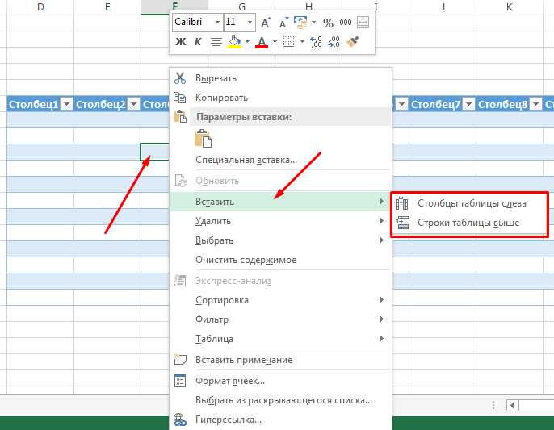Choose Вырезать in context menu
This screenshot has height=430, width=554.
pos(281,78)
